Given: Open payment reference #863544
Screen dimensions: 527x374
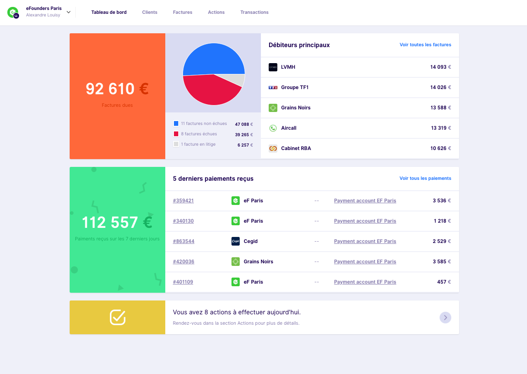Looking at the screenshot, I should 184,241.
